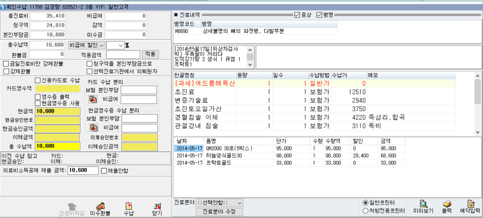Click the 진료분야 수정 button
The image size is (483, 218).
[219, 212]
